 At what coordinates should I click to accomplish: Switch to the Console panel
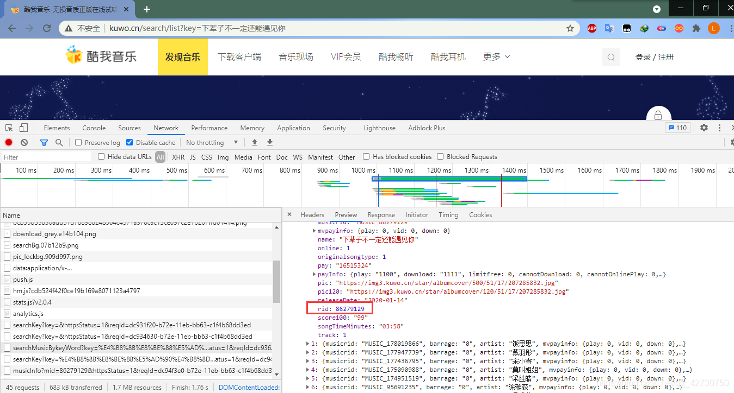[94, 128]
